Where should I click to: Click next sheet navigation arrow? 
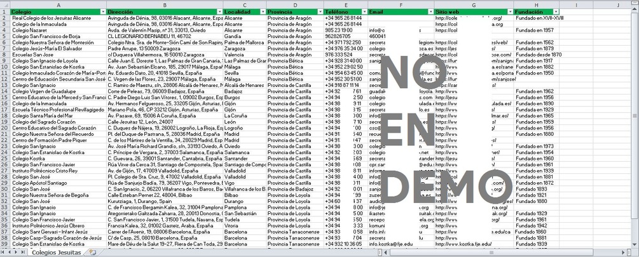pyautogui.click(x=17, y=253)
